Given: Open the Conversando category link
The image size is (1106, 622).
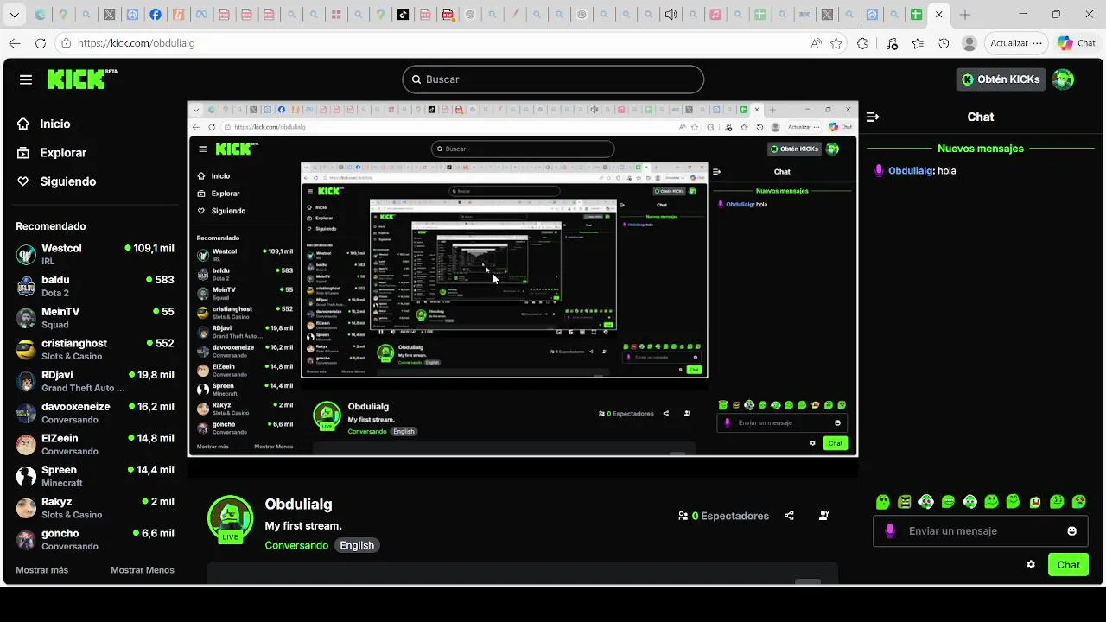Looking at the screenshot, I should click(x=296, y=545).
